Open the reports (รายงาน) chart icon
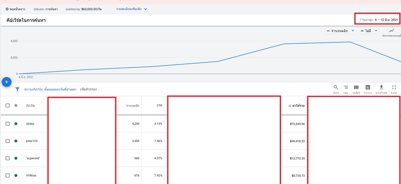 click(368, 87)
